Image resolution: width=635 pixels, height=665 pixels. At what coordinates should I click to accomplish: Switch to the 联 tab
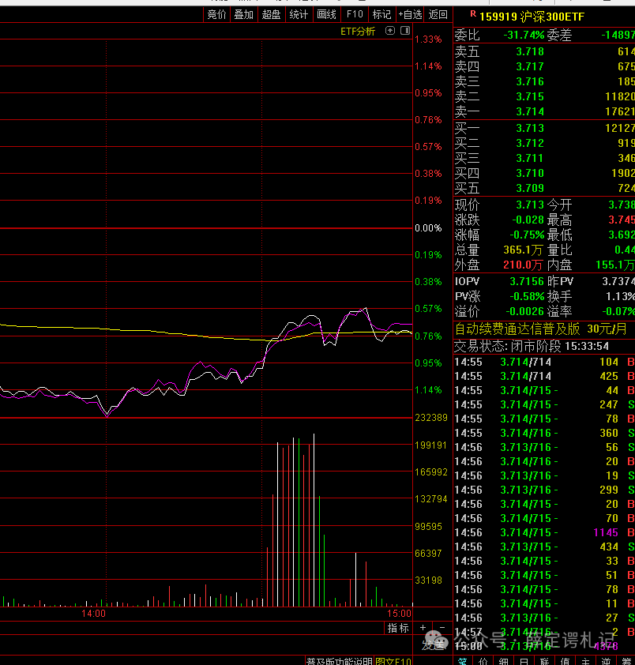pos(544,661)
